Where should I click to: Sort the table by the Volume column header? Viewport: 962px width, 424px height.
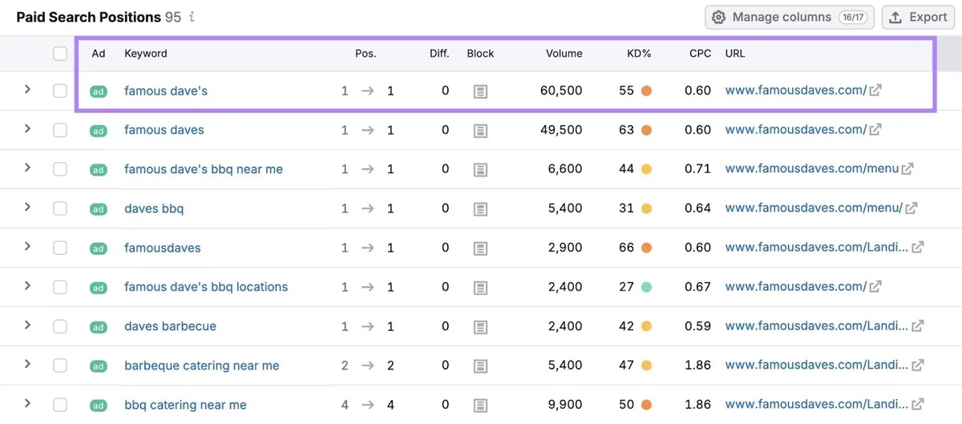tap(564, 54)
